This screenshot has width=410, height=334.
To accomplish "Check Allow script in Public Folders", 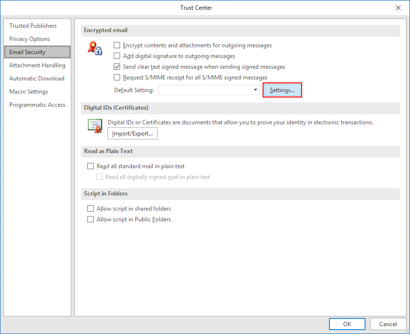I will [90, 219].
